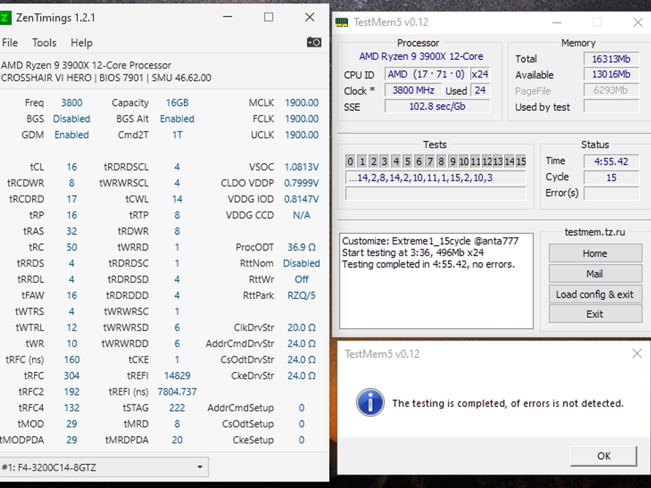651x488 pixels.
Task: Open the File menu in ZenTimings
Action: click(10, 43)
